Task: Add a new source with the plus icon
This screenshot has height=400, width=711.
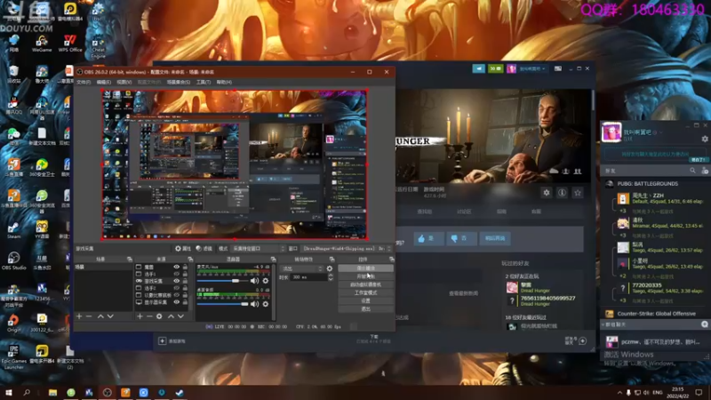Action: tap(140, 316)
